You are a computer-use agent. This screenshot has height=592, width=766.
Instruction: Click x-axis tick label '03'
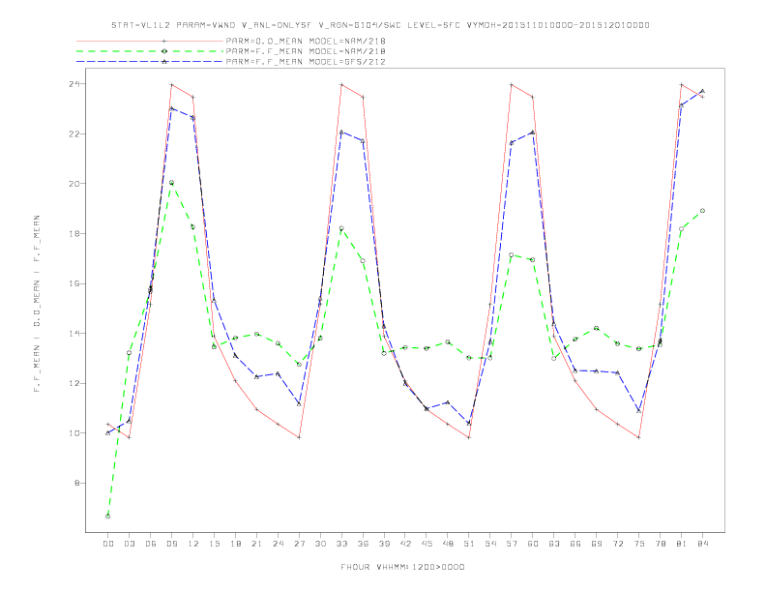point(129,544)
